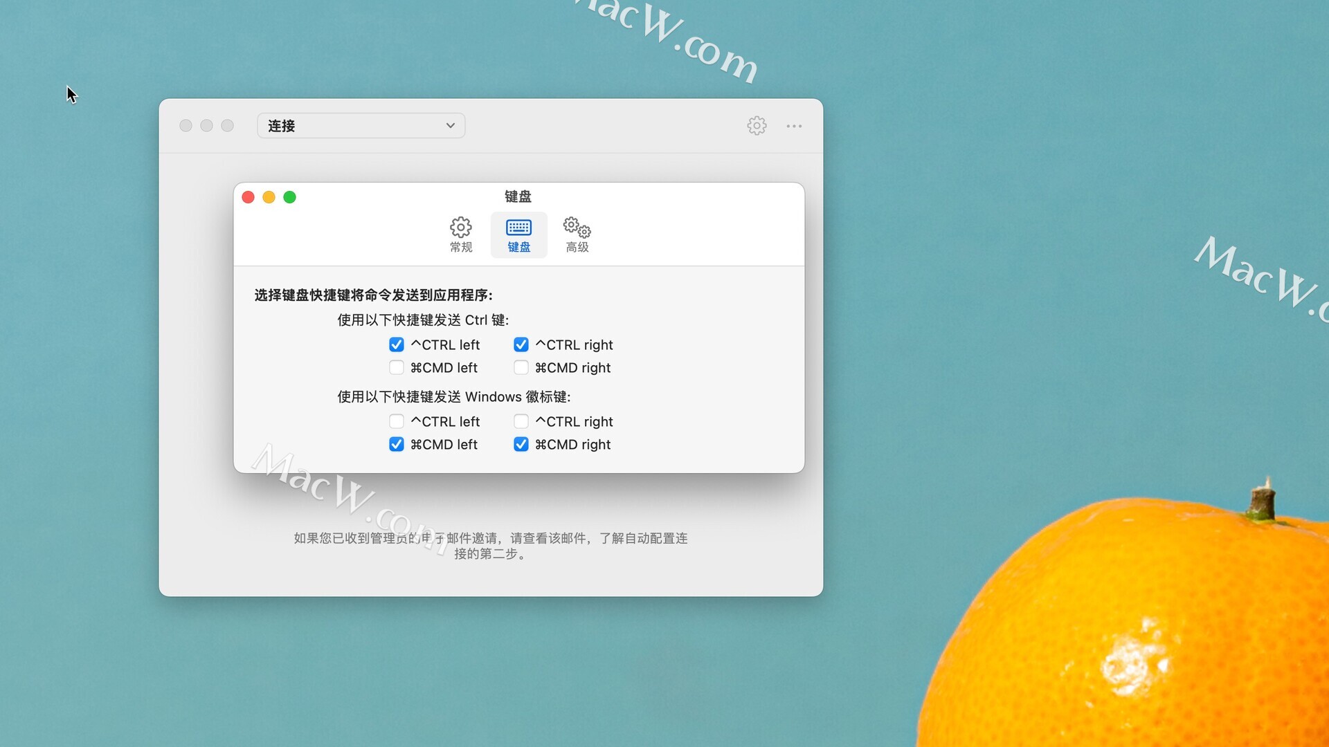This screenshot has width=1329, height=747.
Task: Uncheck ⌘CMD left under Windows 徽标键
Action: click(396, 444)
